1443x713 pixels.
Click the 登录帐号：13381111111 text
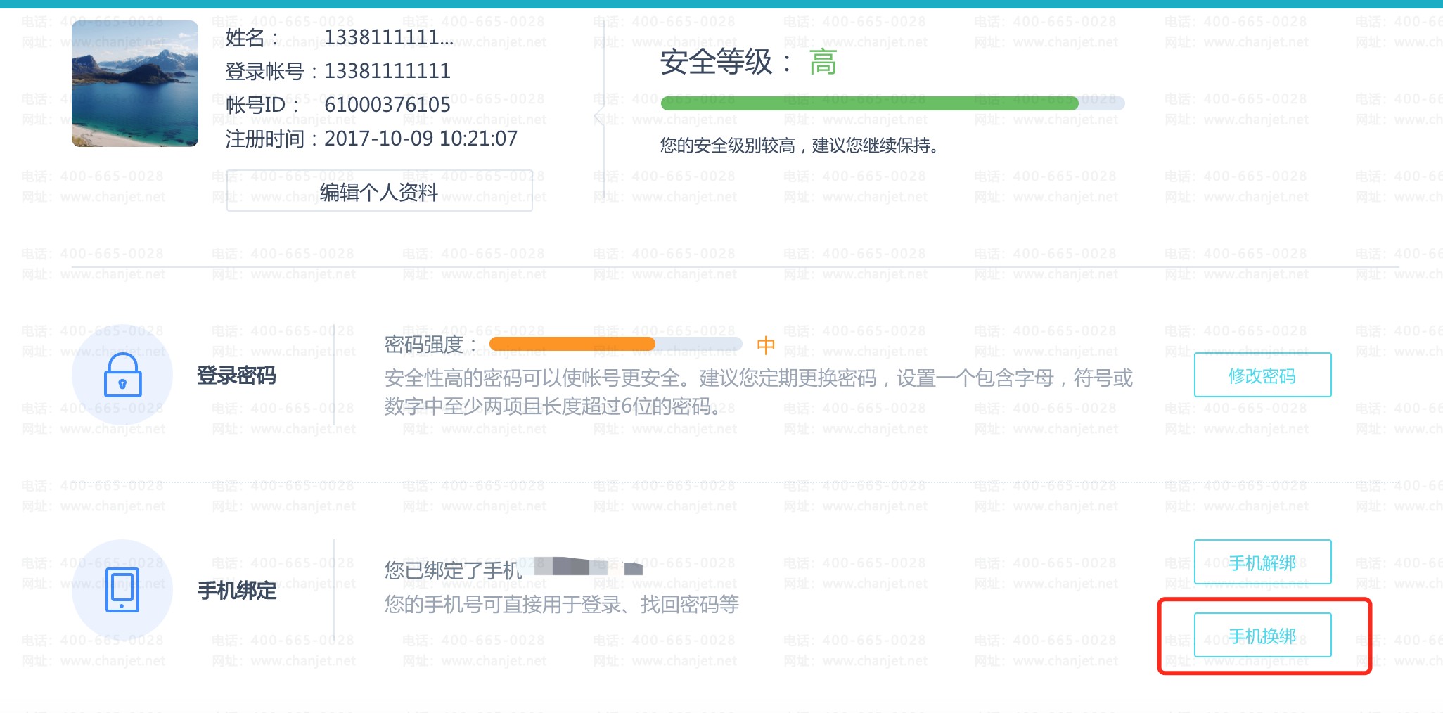tap(338, 71)
